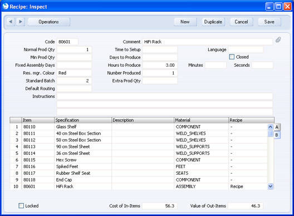Click the Normal Prod Qty field
Image resolution: width=294 pixels, height=216 pixels.
[x=74, y=50]
